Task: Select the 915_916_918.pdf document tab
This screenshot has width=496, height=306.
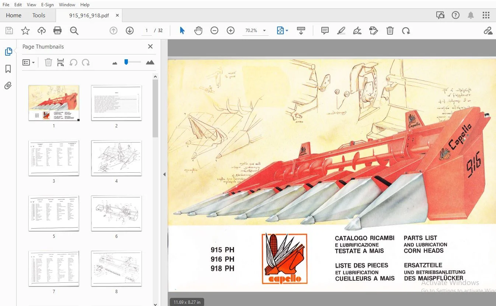Action: tap(89, 15)
